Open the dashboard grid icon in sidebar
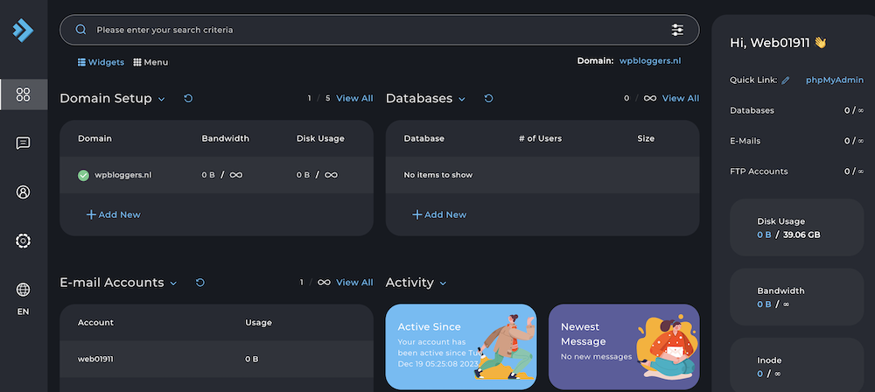 pyautogui.click(x=24, y=94)
